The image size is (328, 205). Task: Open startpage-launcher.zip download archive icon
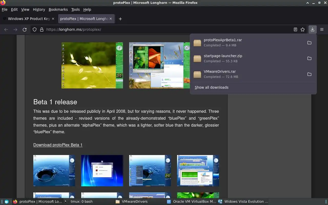point(197,58)
